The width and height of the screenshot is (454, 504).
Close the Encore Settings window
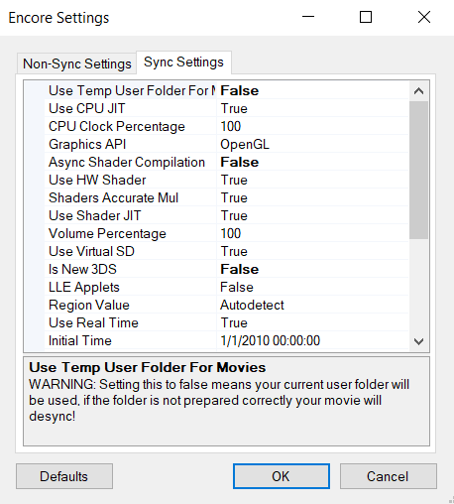(x=424, y=17)
